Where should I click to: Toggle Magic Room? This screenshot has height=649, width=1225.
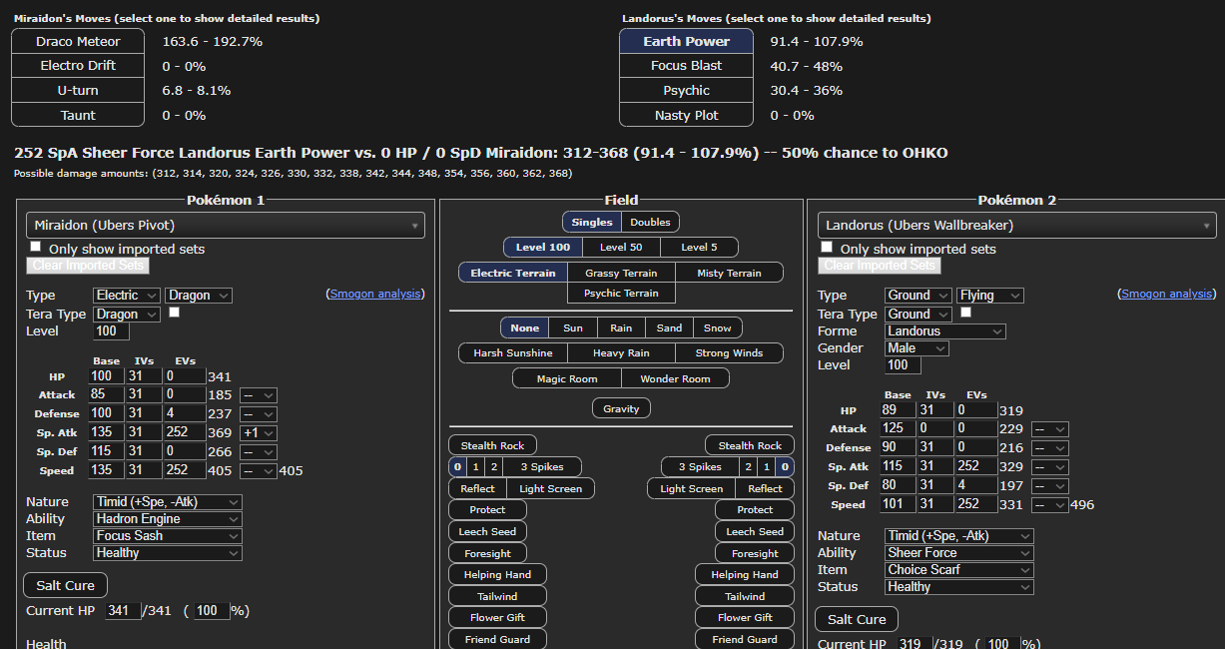pos(567,378)
